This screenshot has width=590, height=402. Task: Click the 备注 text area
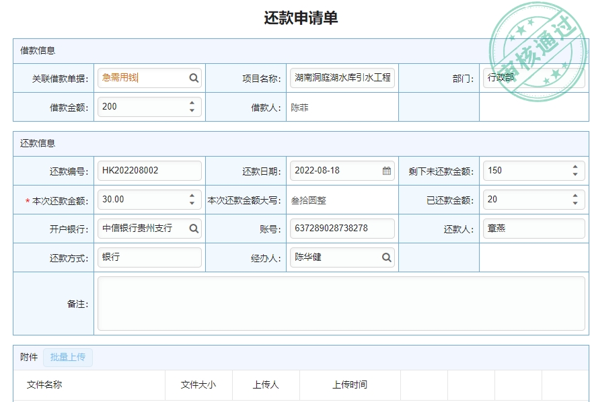pos(341,303)
